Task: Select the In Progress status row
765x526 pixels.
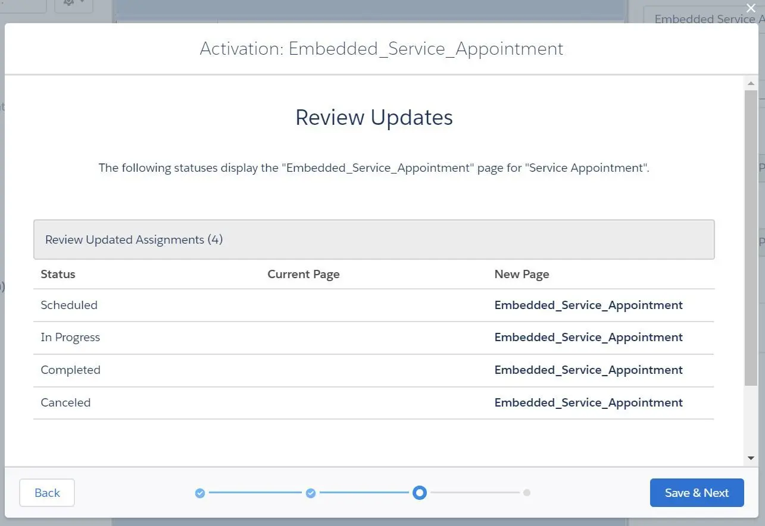Action: (x=374, y=338)
